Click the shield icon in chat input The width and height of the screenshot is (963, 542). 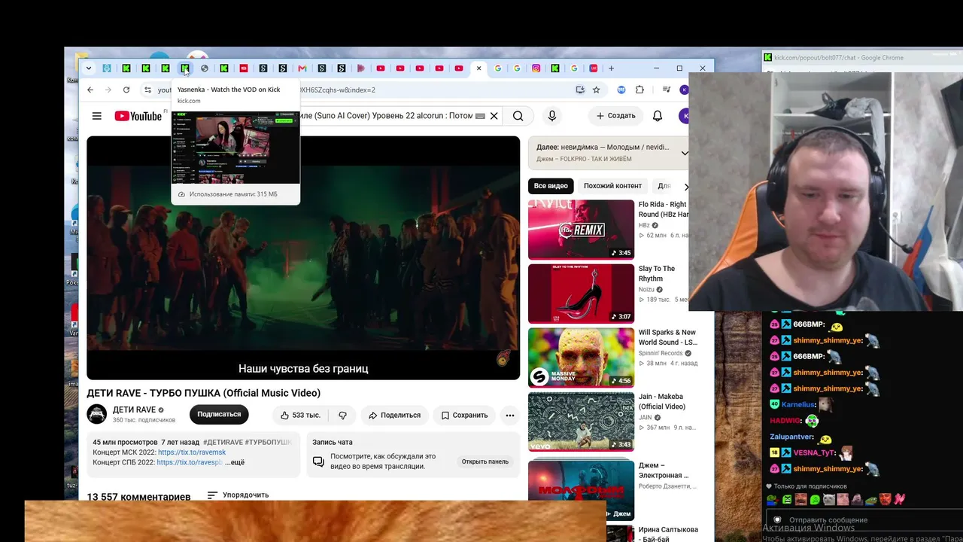point(777,519)
